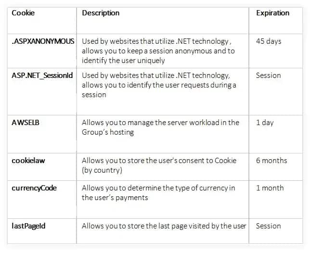Click the type of currency description
The image size is (310, 253).
pos(158,193)
